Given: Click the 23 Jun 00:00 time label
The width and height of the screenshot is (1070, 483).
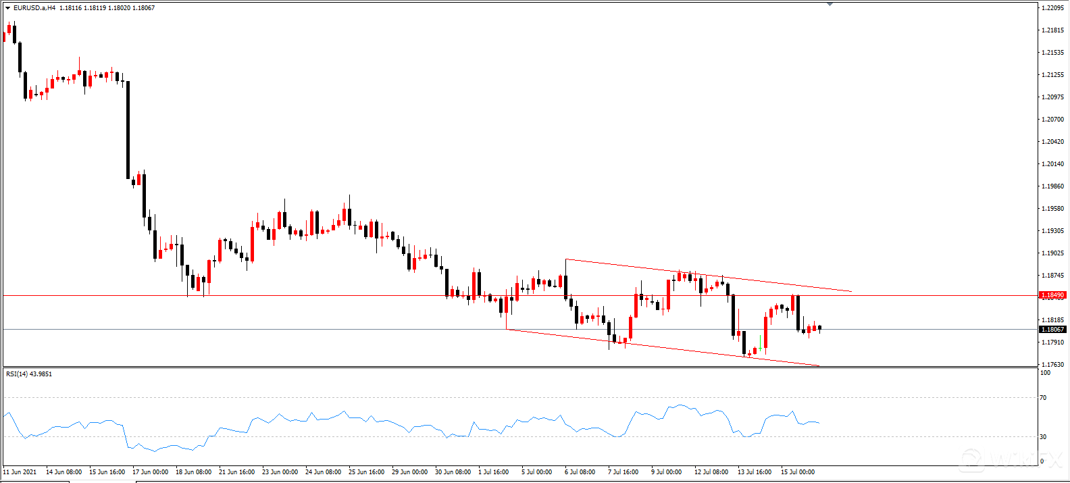Looking at the screenshot, I should [280, 472].
